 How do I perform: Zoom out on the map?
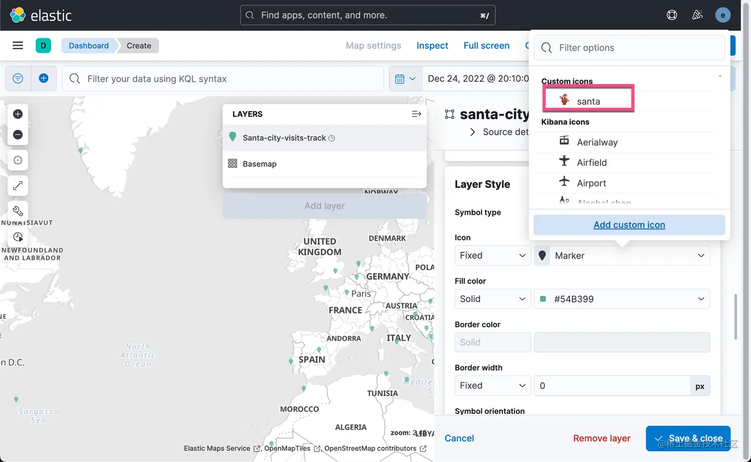tap(18, 134)
